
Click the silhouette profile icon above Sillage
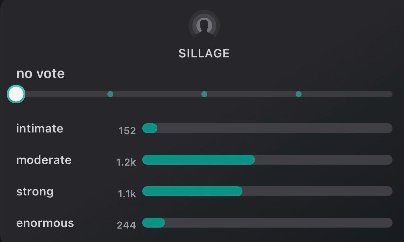(204, 25)
